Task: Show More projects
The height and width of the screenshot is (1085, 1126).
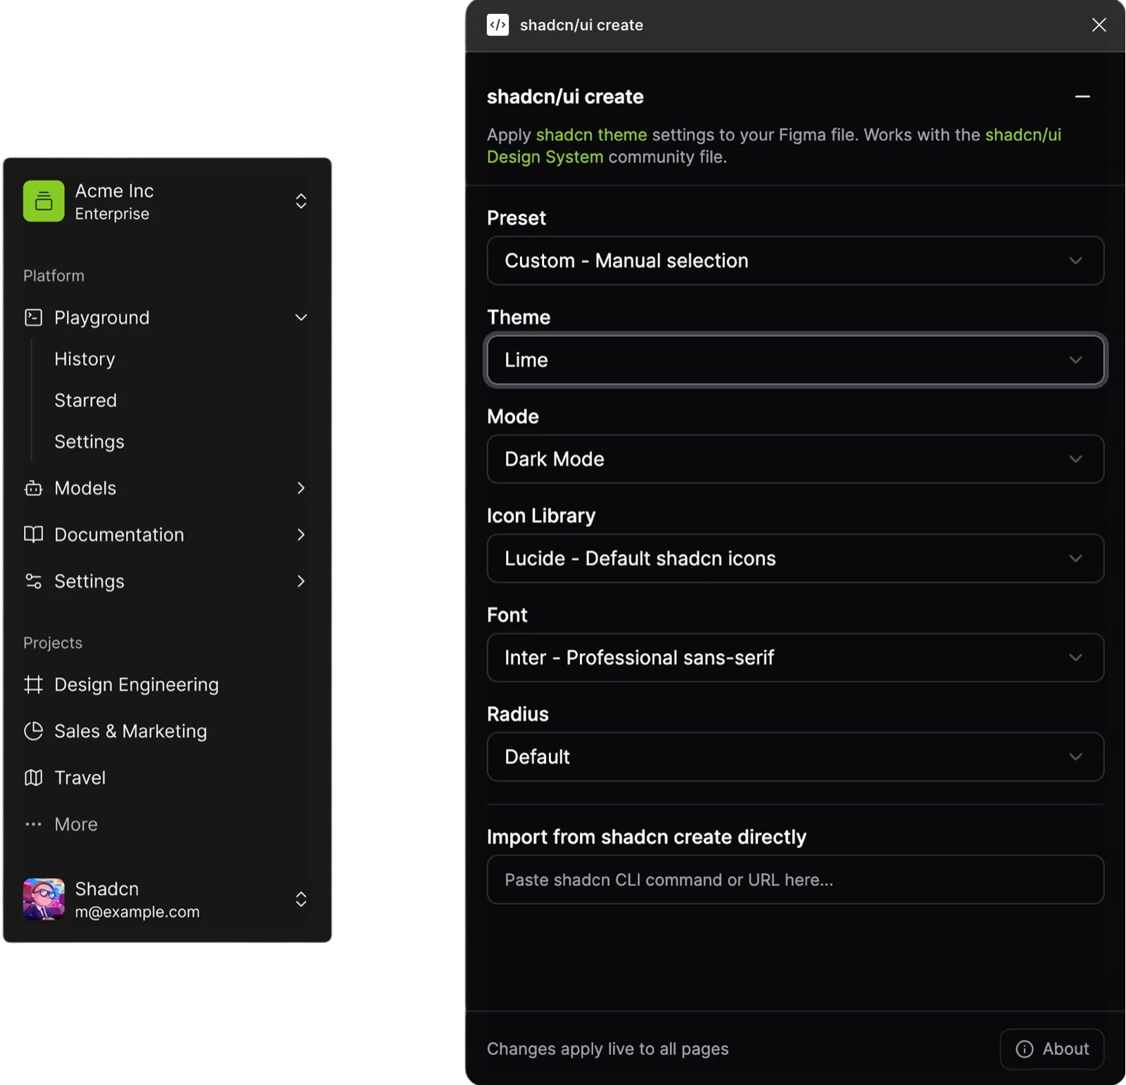Action: click(167, 824)
